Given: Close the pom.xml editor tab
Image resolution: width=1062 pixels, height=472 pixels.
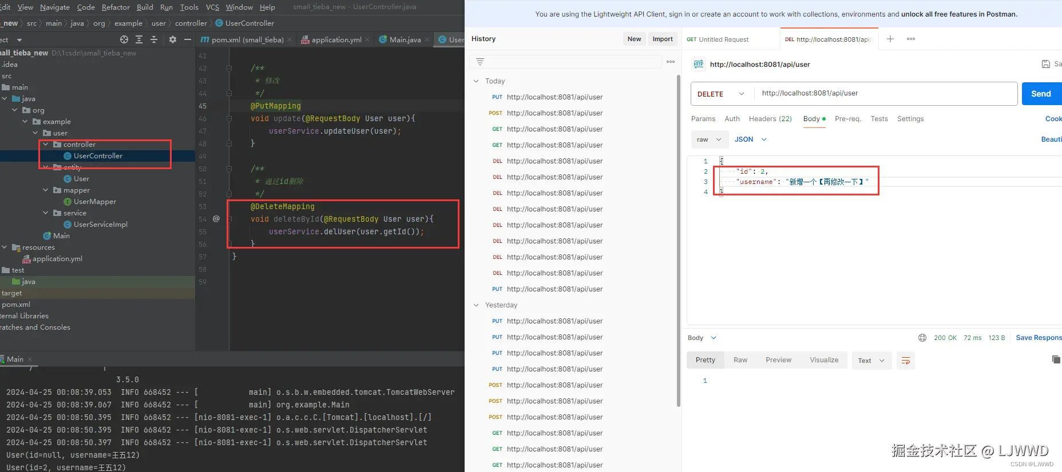Looking at the screenshot, I should point(290,39).
